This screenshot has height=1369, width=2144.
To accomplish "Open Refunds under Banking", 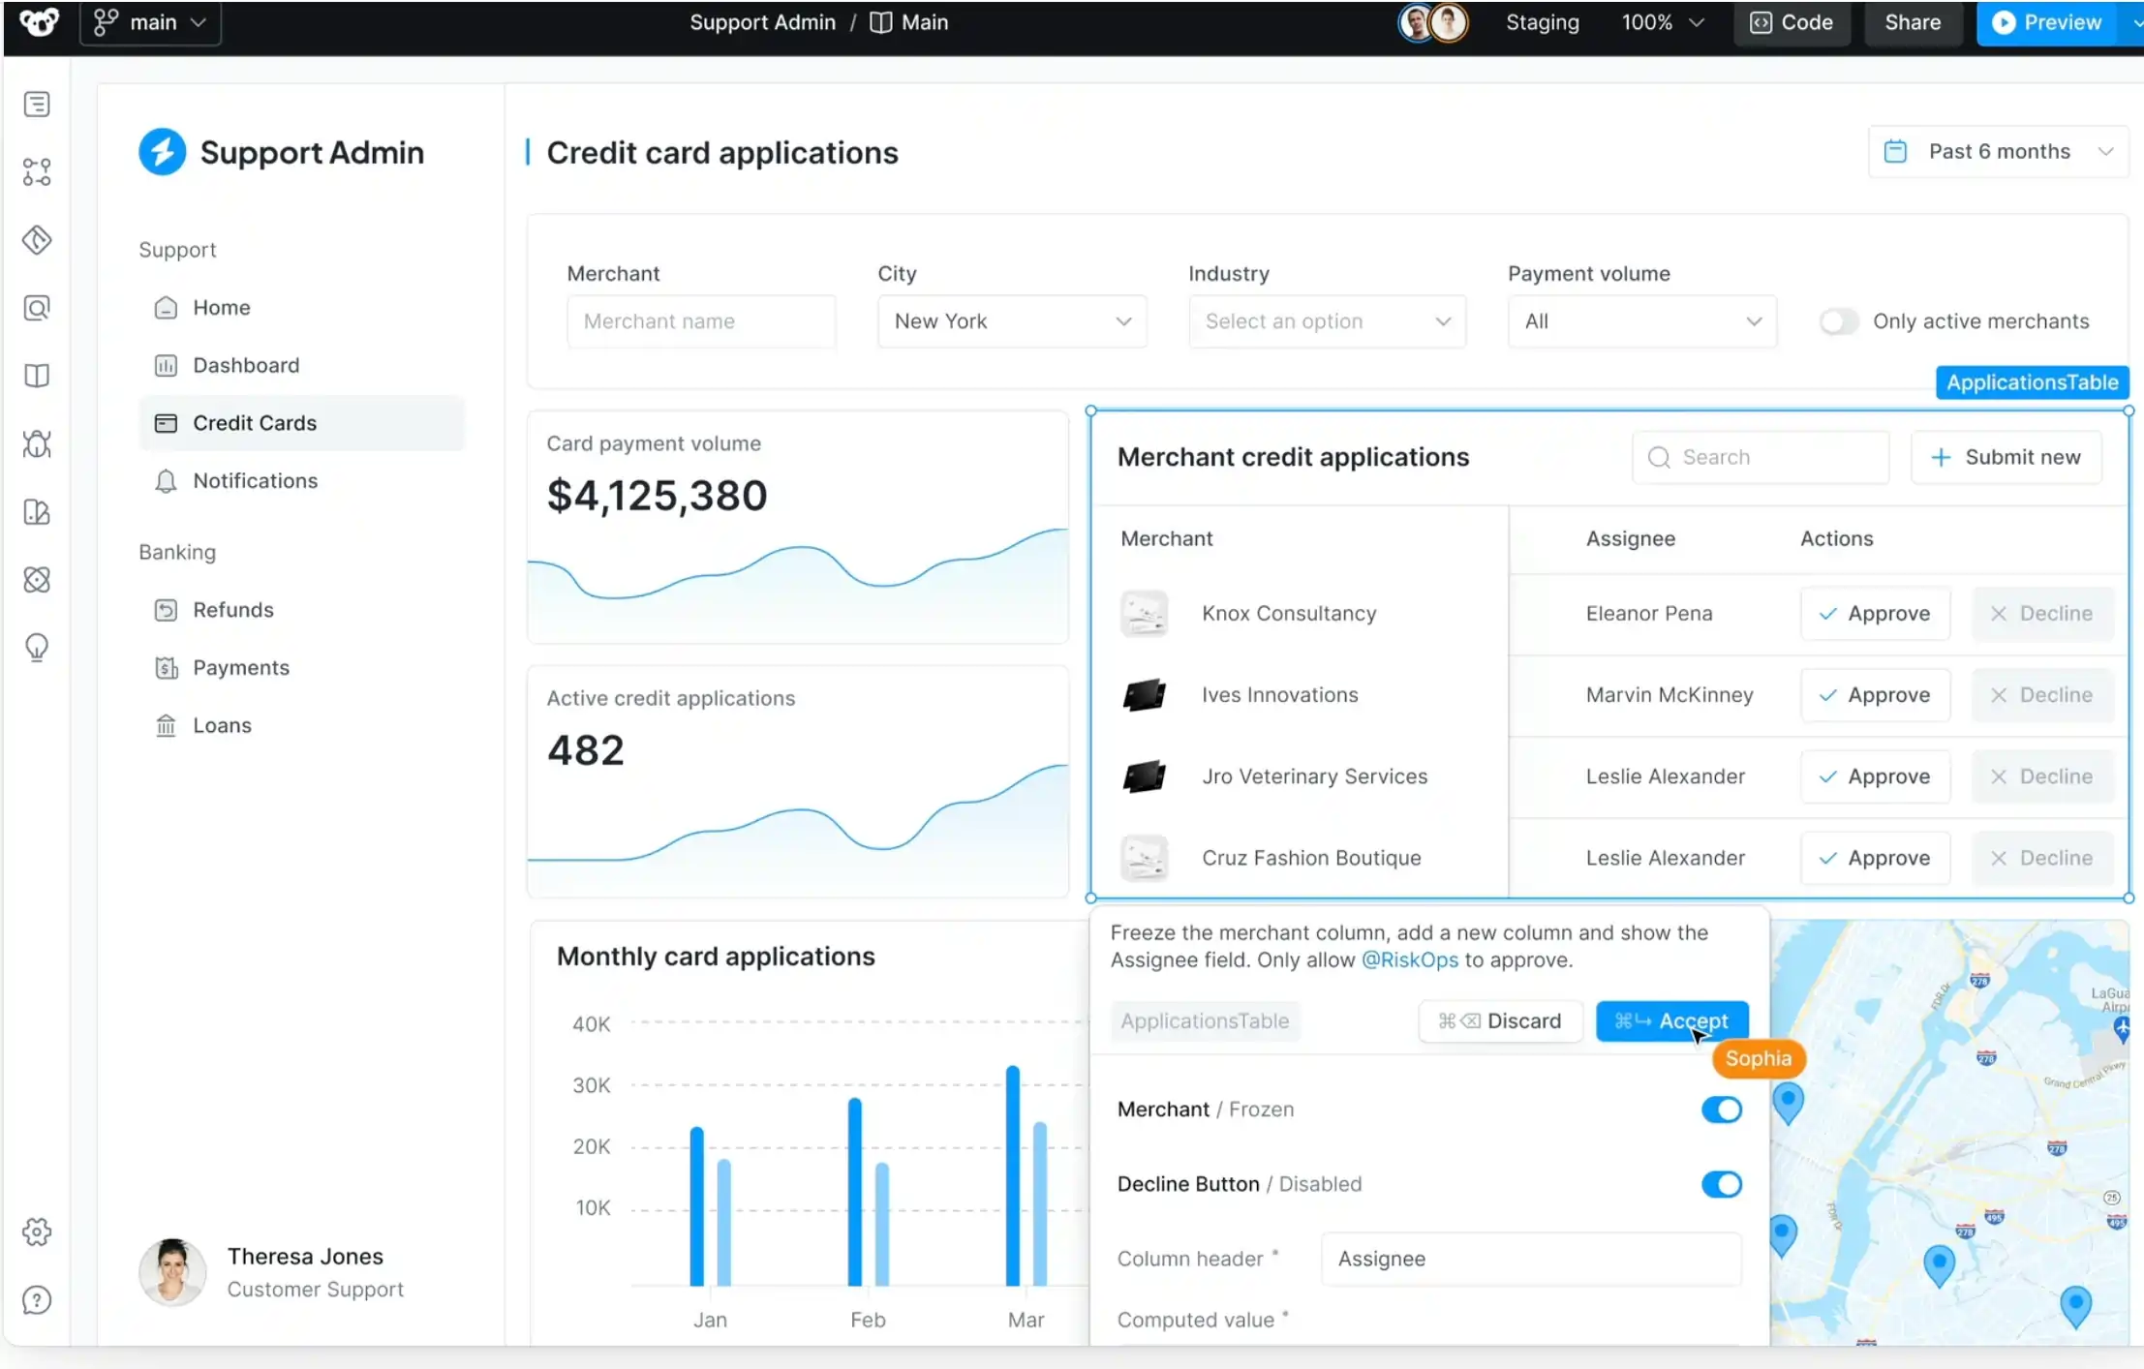I will click(x=301, y=610).
